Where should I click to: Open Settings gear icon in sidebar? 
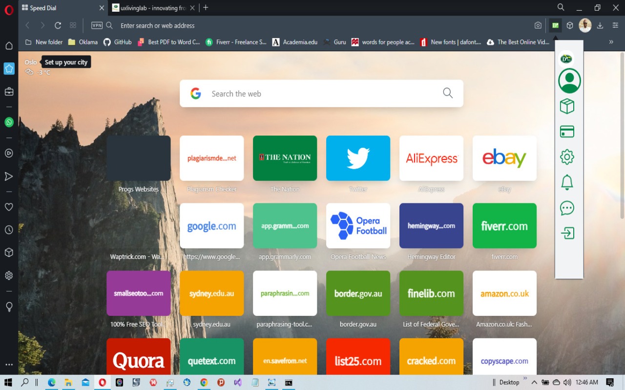9,275
